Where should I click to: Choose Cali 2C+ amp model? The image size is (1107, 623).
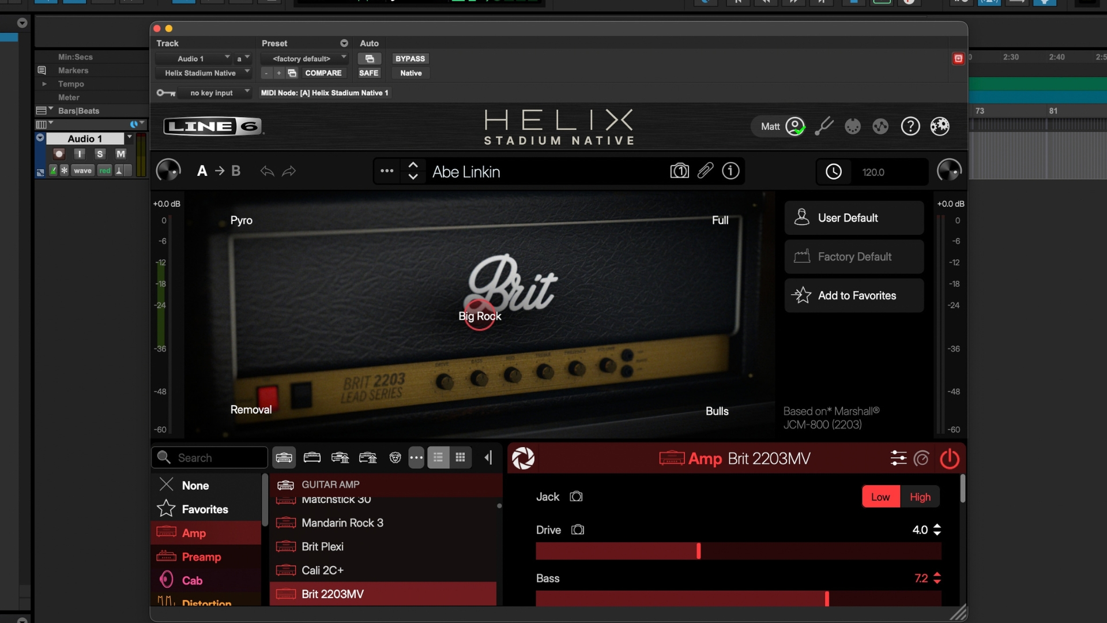click(x=383, y=570)
